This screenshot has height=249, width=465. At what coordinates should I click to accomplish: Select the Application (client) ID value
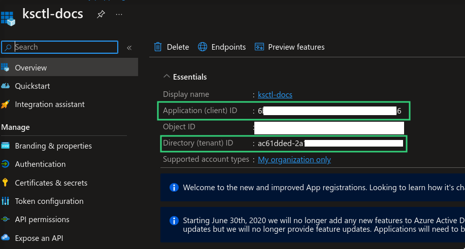[329, 111]
